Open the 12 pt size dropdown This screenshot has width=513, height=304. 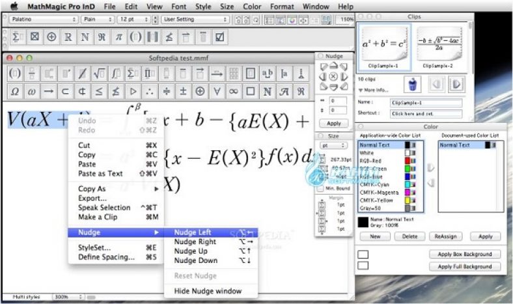coord(134,20)
